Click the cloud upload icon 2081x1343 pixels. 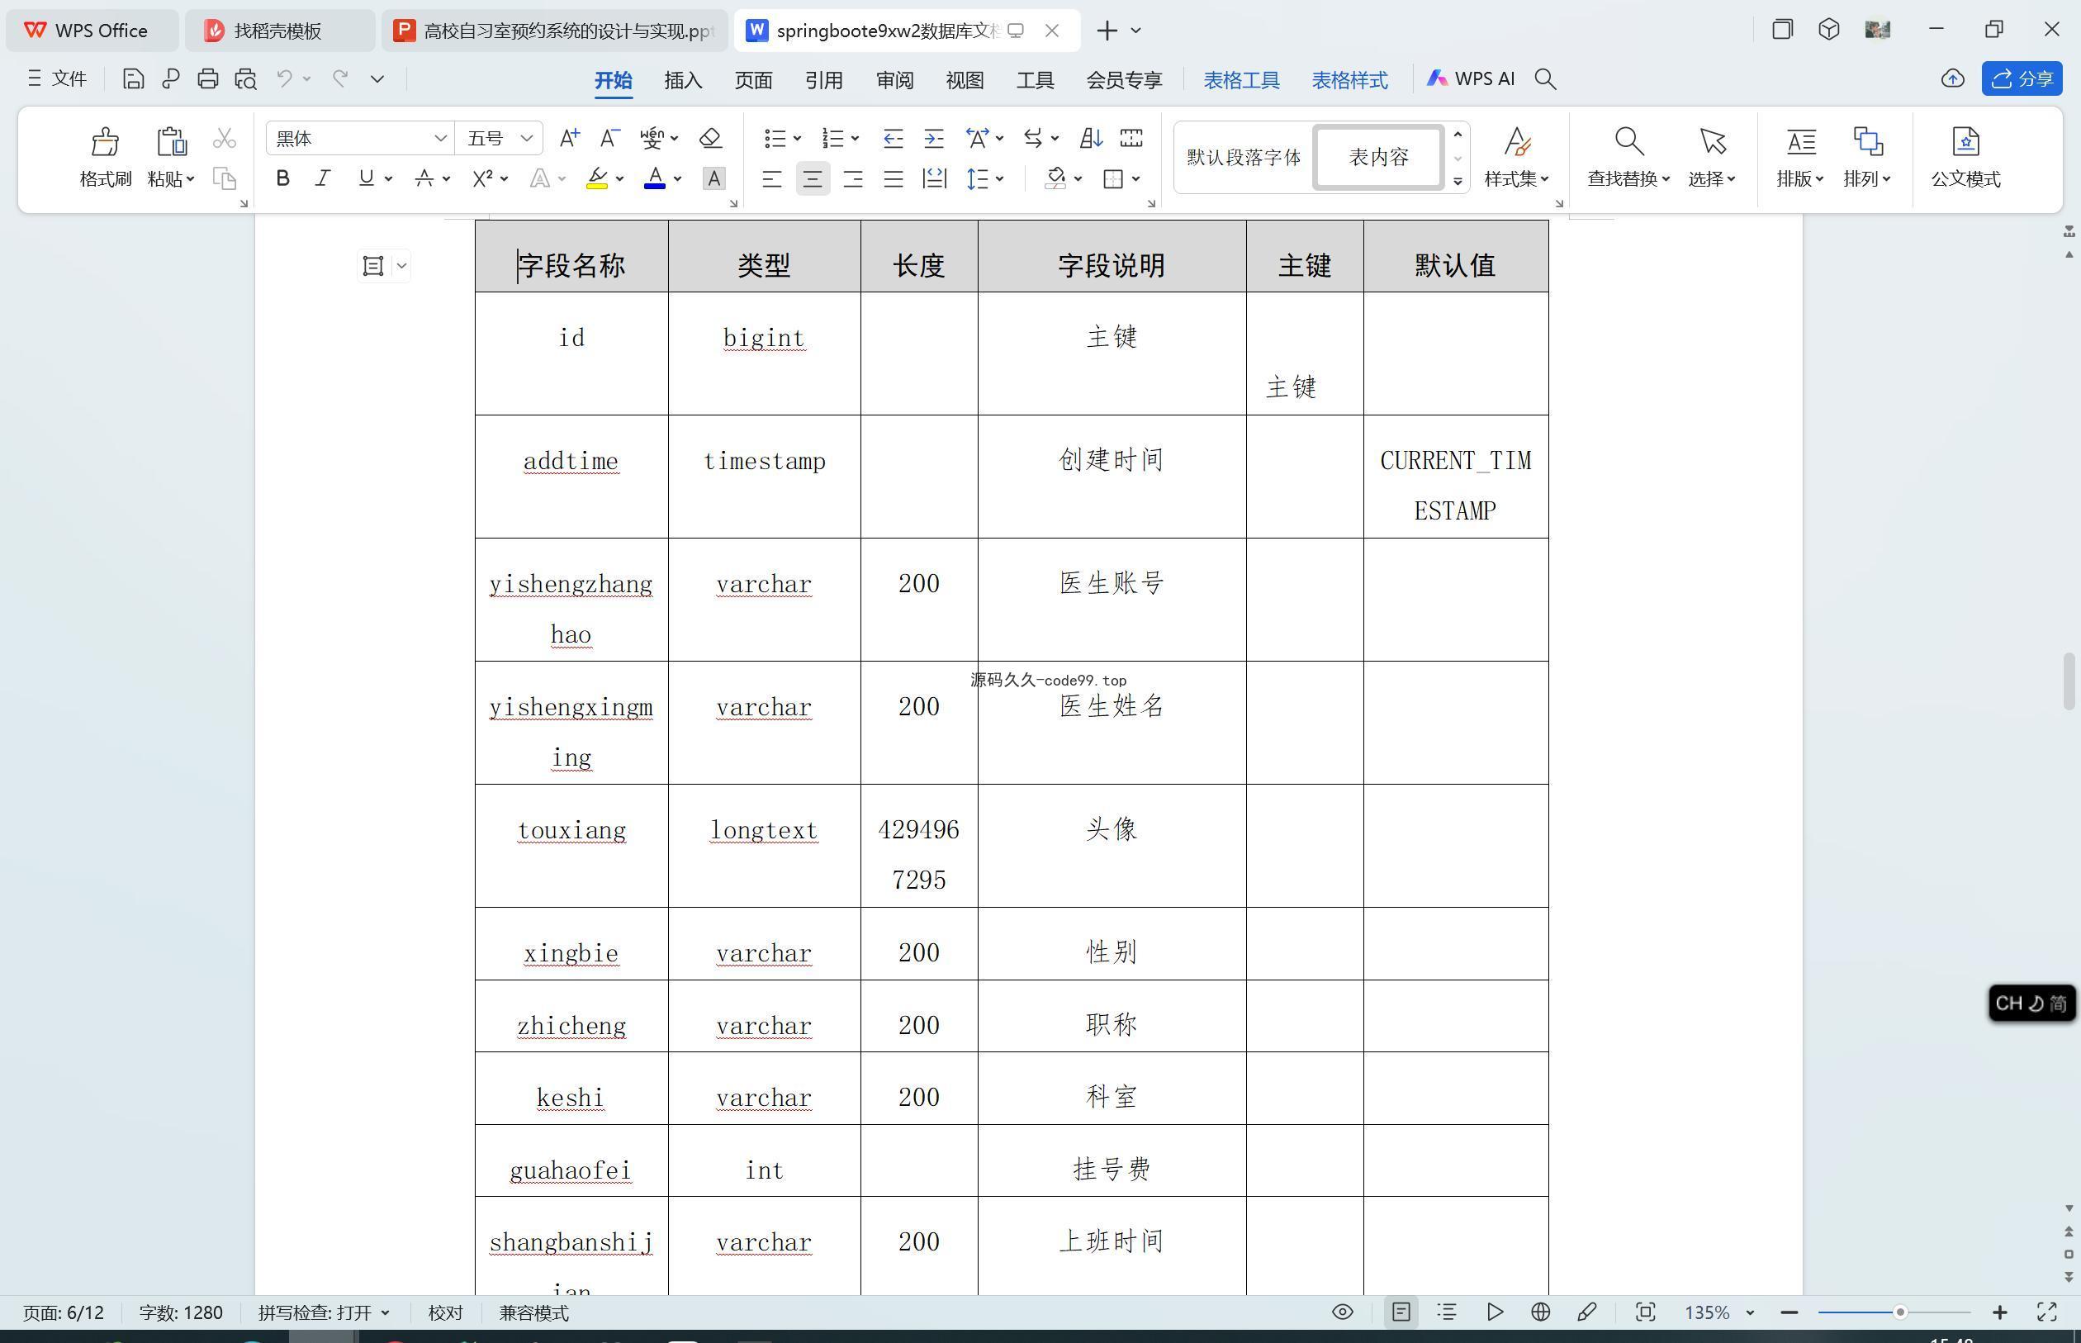1953,79
